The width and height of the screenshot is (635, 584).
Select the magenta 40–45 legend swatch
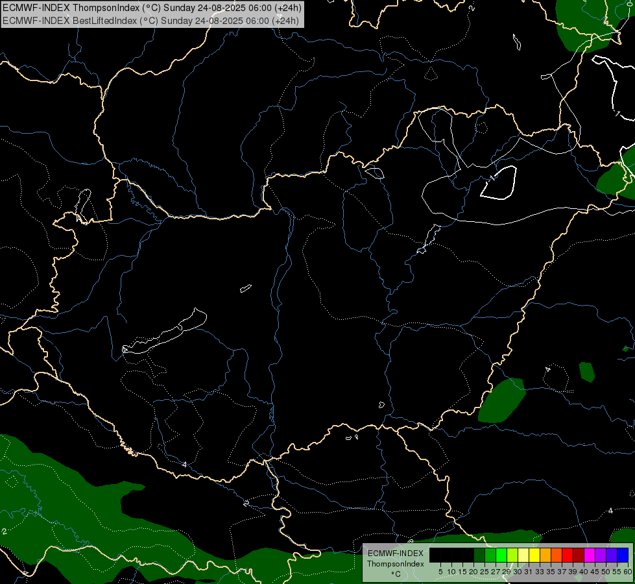590,555
